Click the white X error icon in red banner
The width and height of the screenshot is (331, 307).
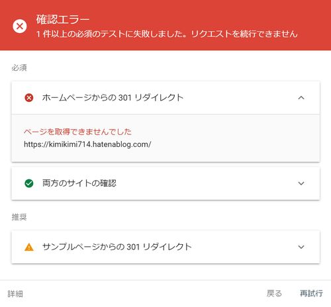pyautogui.click(x=20, y=26)
